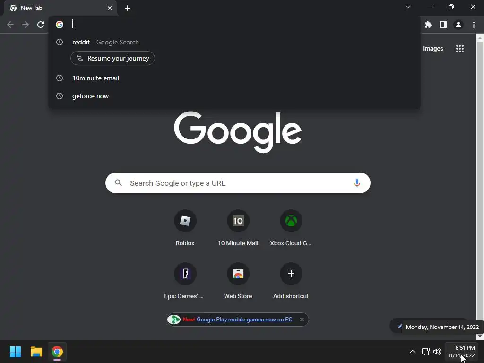Open the Windows Start menu

click(x=15, y=352)
